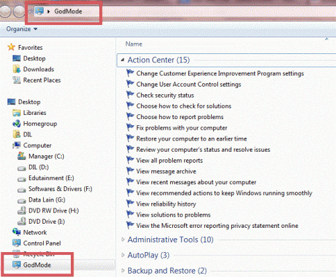Open the Organize dropdown menu

tap(22, 29)
